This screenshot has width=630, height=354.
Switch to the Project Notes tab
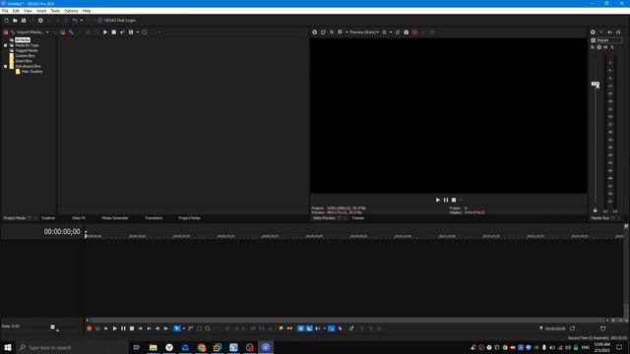tap(189, 218)
